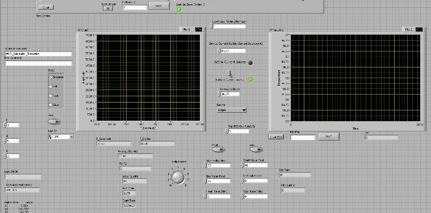Image resolution: width=431 pixels, height=213 pixels.
Task: Click the Start Value Heat input field
Action: point(219,165)
